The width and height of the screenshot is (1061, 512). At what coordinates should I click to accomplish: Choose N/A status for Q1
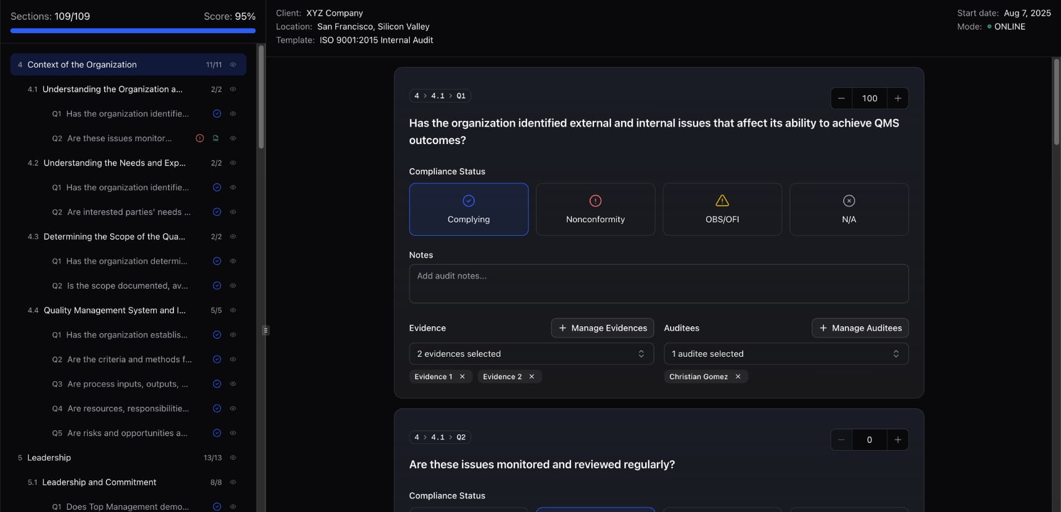tap(849, 209)
